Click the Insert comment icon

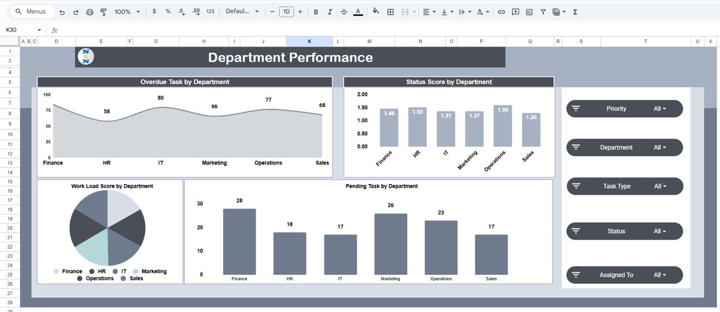(x=515, y=12)
